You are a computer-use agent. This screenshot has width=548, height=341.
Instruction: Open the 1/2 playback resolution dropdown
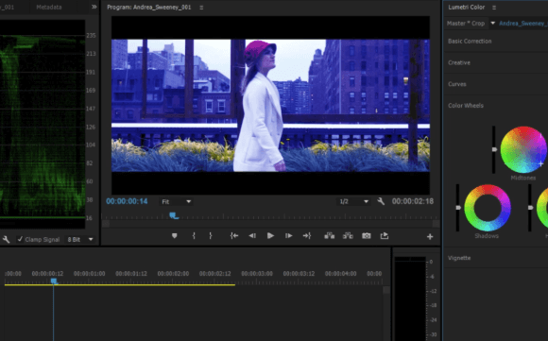click(353, 201)
